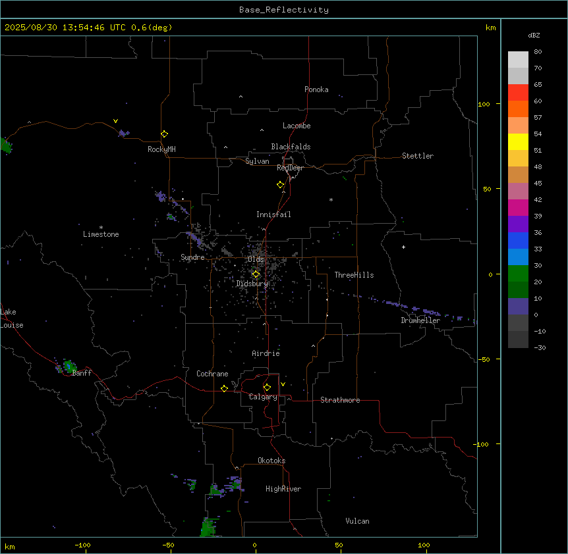Select the white caret marker west of Lacombe

tap(262, 130)
